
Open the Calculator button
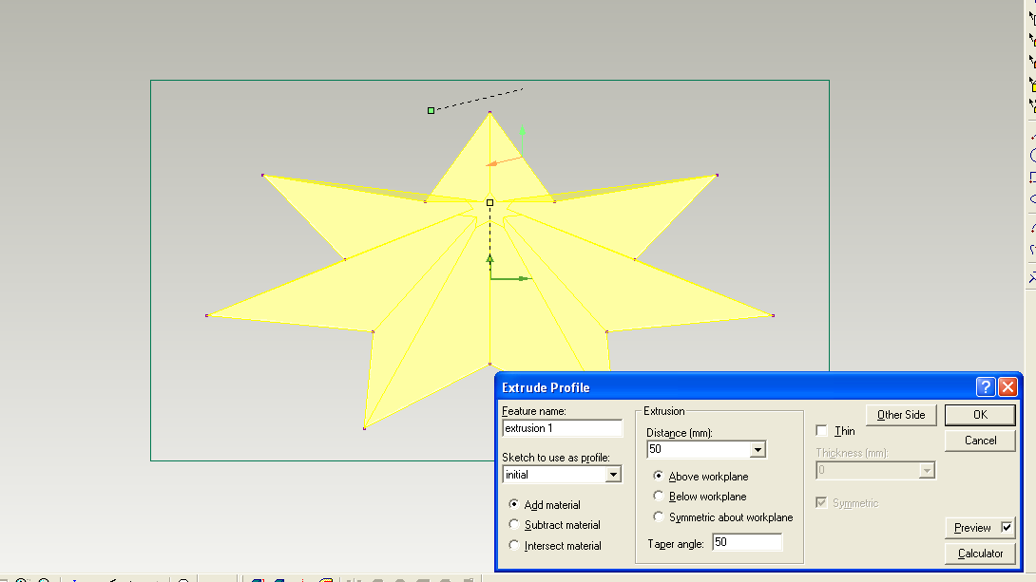[x=980, y=554]
